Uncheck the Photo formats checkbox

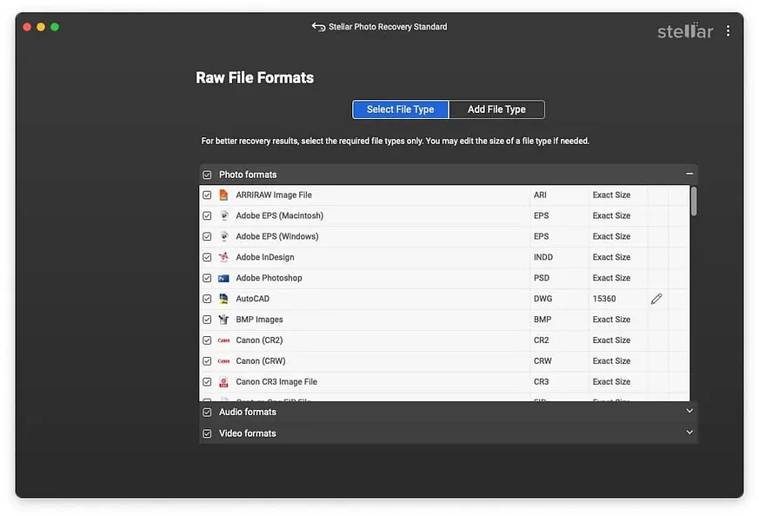click(x=207, y=175)
